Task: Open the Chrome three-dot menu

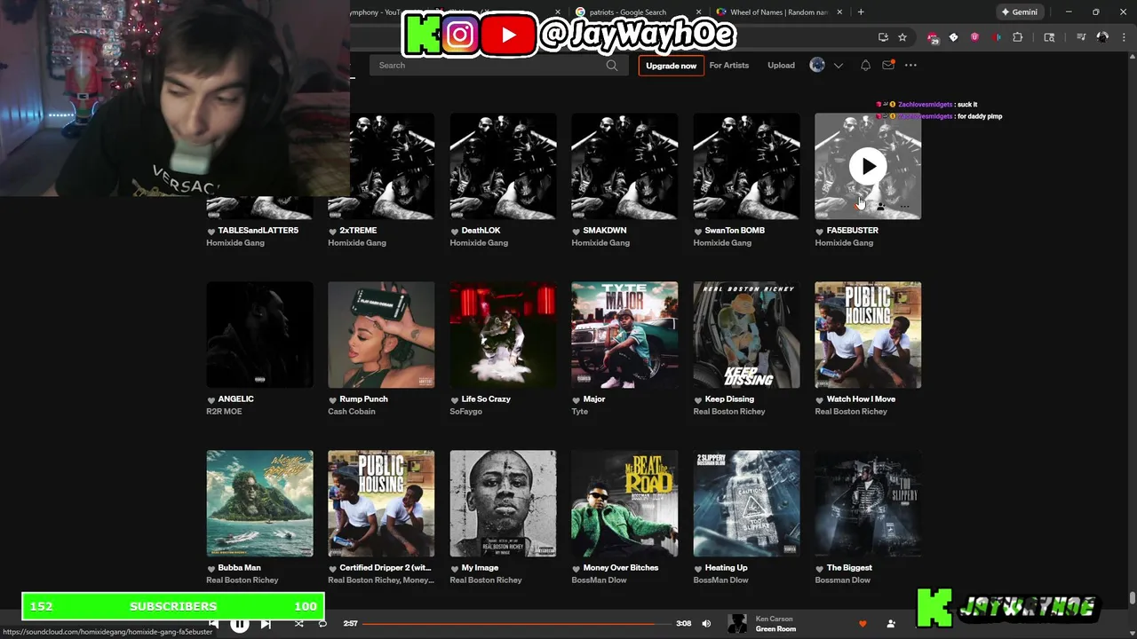Action: point(1125,37)
